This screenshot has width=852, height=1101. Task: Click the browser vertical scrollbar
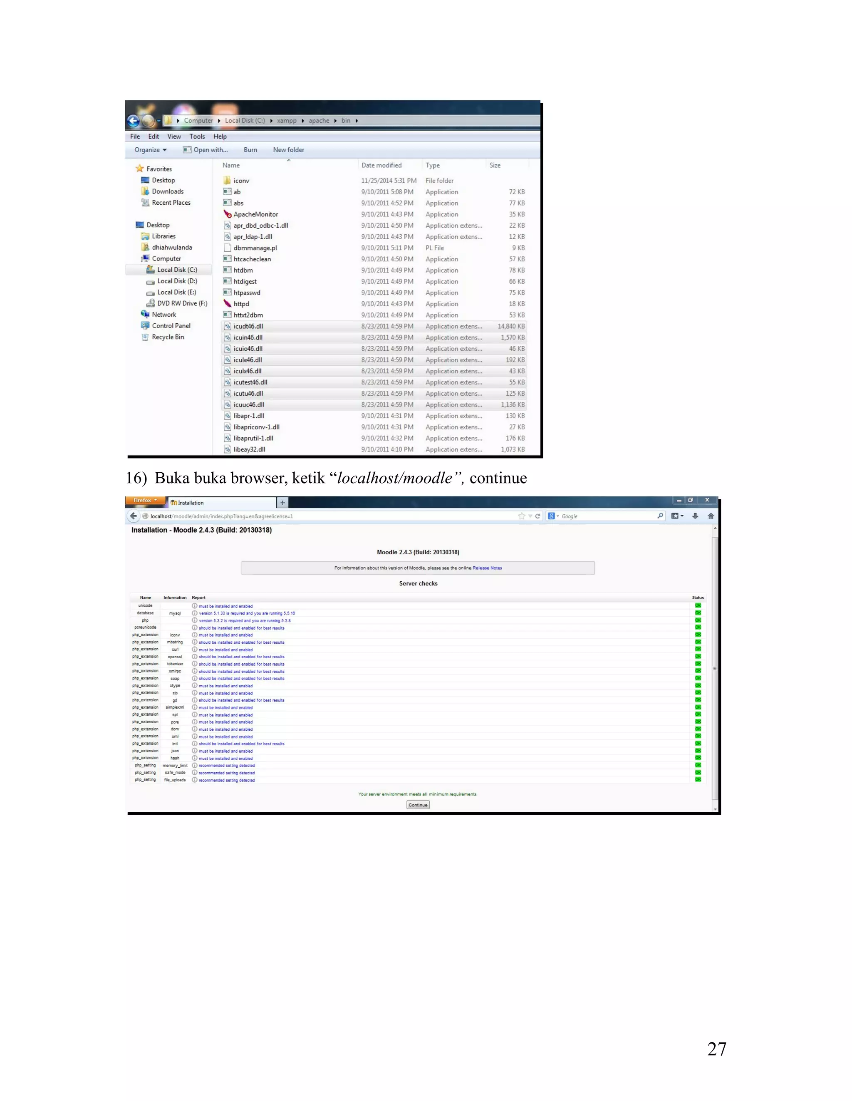click(x=715, y=668)
